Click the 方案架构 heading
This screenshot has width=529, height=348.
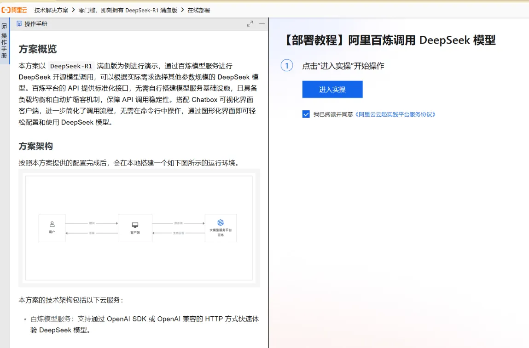click(x=36, y=146)
